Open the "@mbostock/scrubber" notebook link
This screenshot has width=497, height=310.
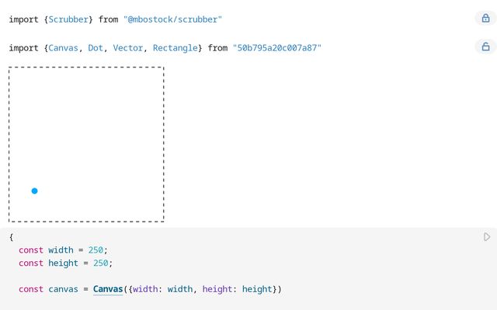pyautogui.click(x=172, y=19)
